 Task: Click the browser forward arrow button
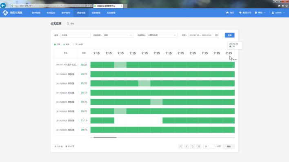8,6
